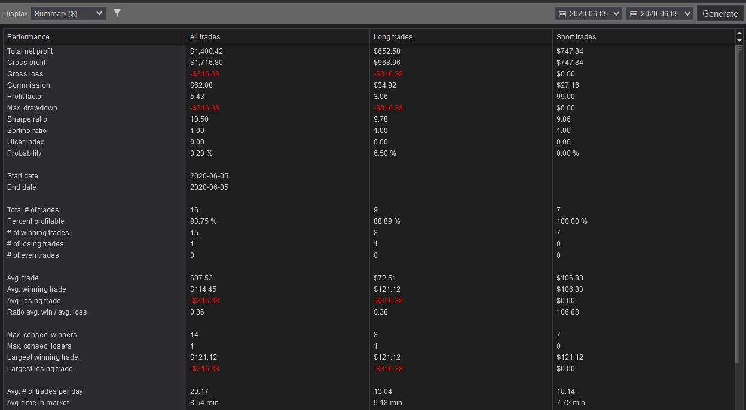Select the Profit factor row label

25,97
